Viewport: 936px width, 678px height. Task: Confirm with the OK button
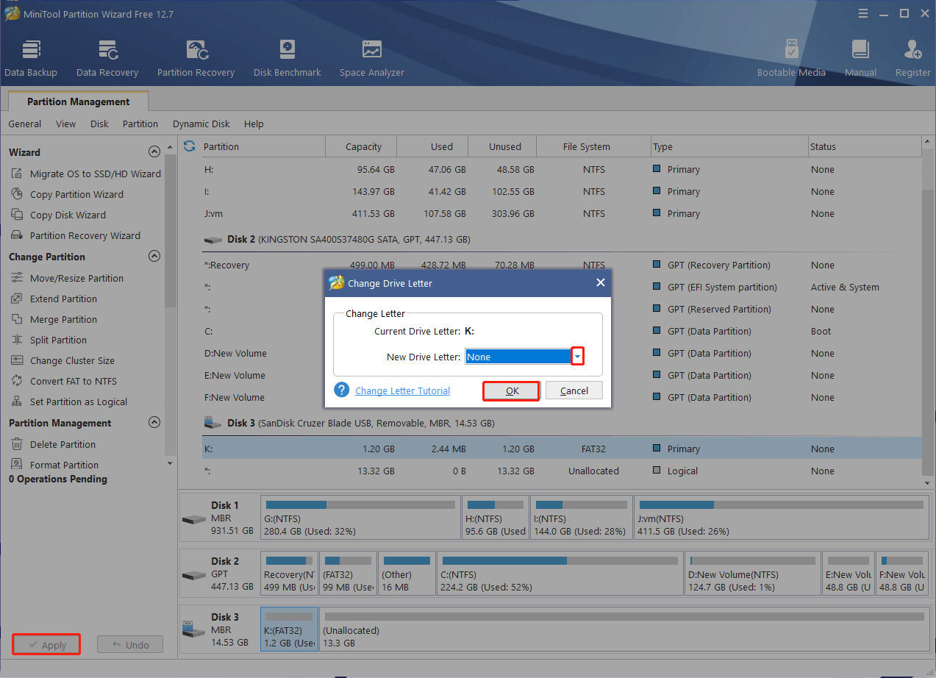coord(512,390)
